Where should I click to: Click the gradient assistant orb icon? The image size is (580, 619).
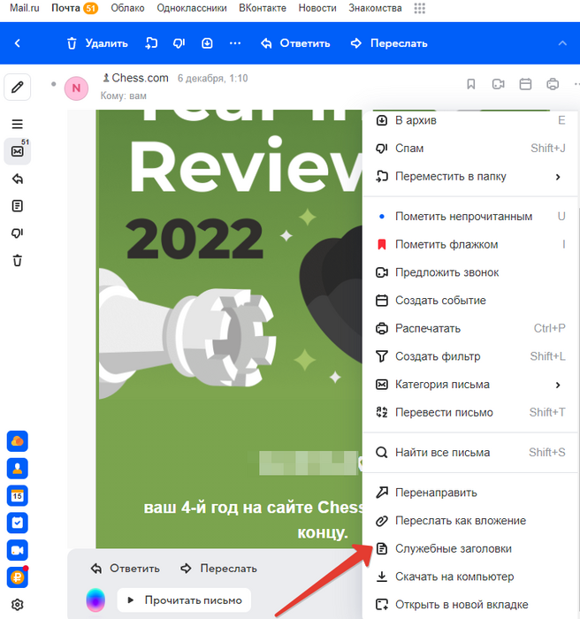[x=95, y=600]
